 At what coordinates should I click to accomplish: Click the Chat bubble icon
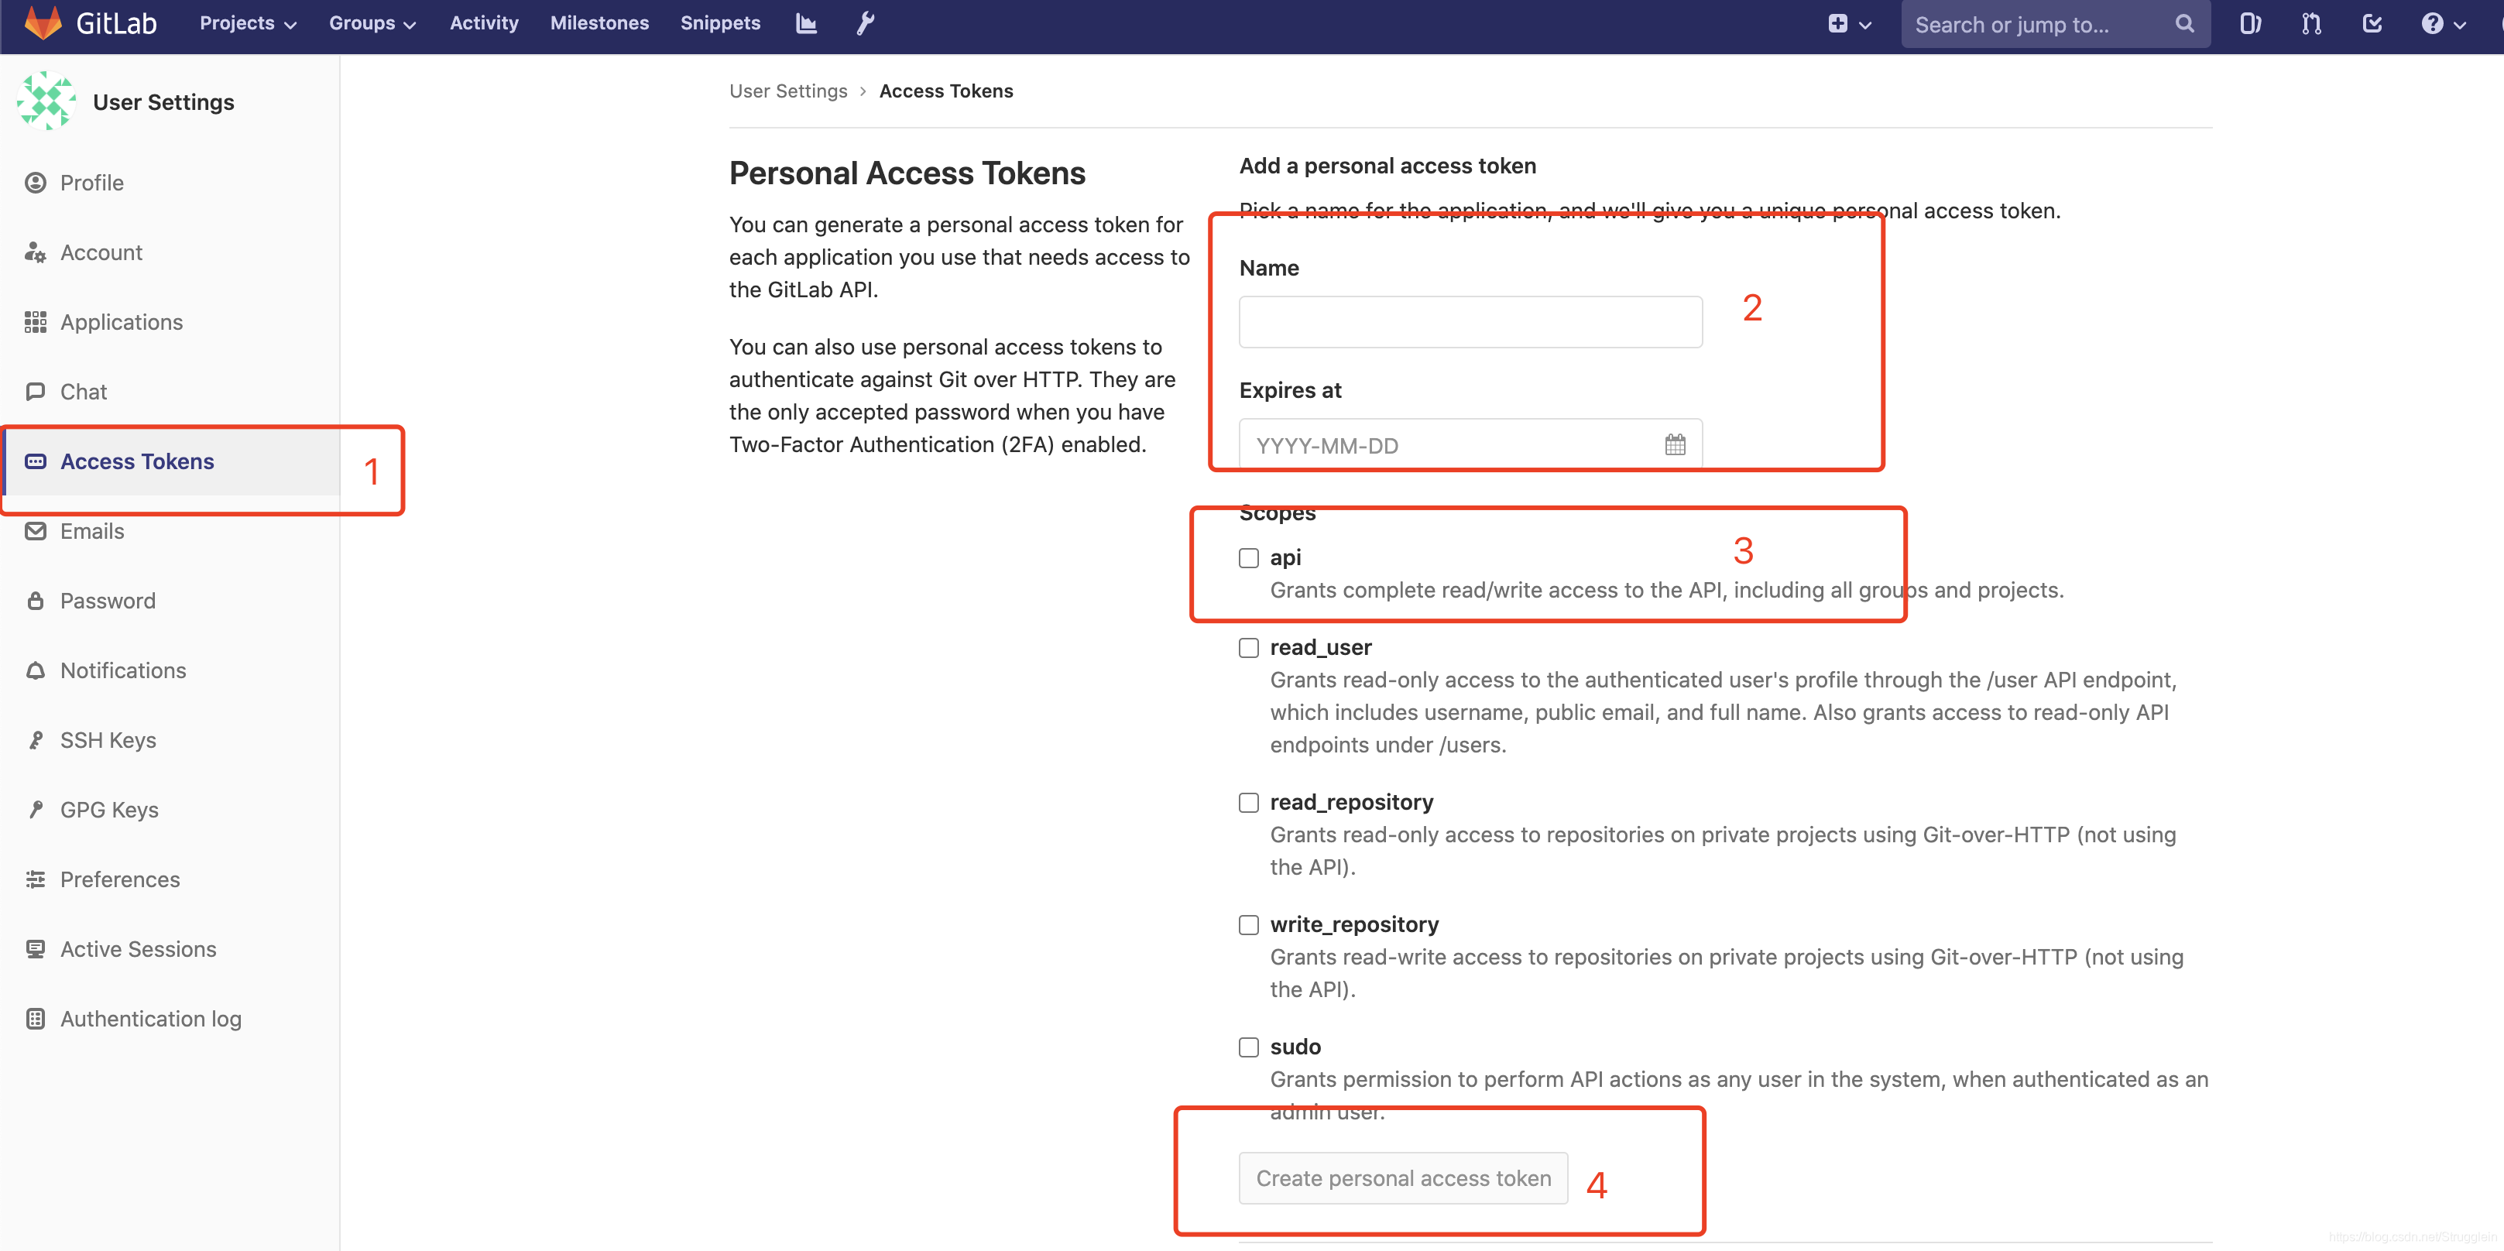[x=35, y=392]
